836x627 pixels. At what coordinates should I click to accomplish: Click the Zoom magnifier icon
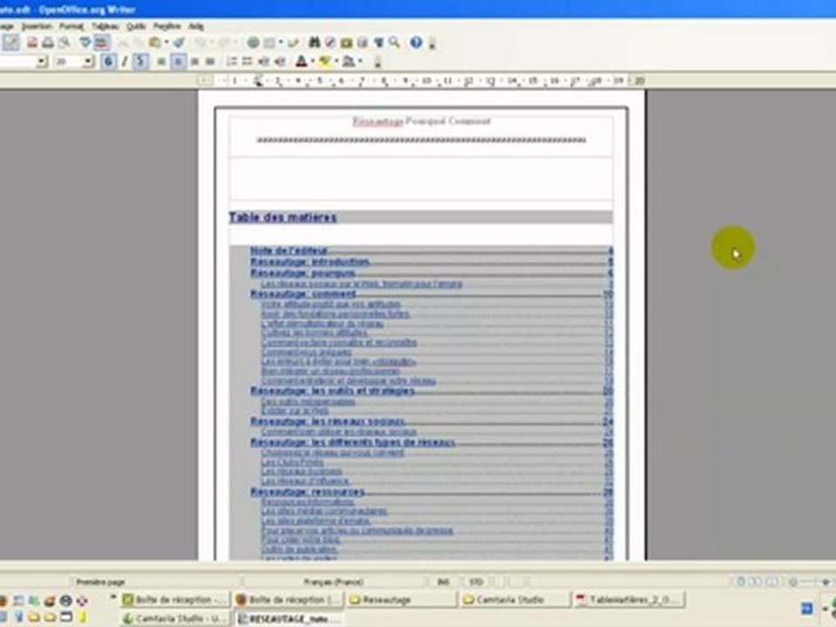pos(394,43)
